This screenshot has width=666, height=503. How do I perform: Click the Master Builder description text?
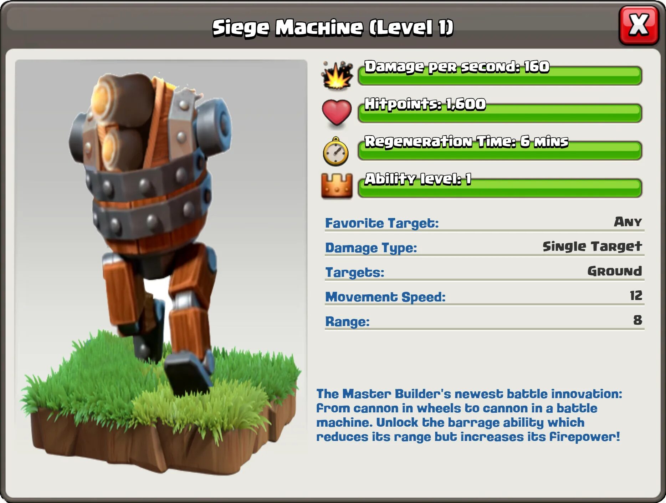(x=469, y=415)
